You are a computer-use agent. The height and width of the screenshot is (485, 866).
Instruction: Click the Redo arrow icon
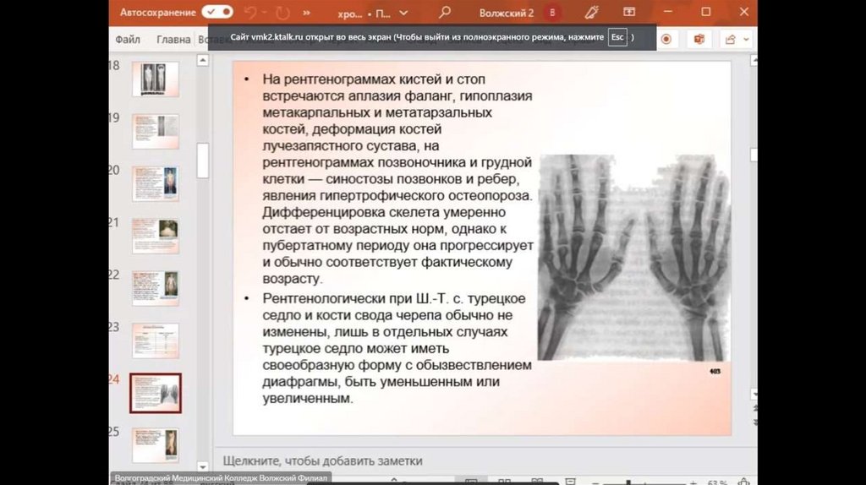click(x=282, y=13)
